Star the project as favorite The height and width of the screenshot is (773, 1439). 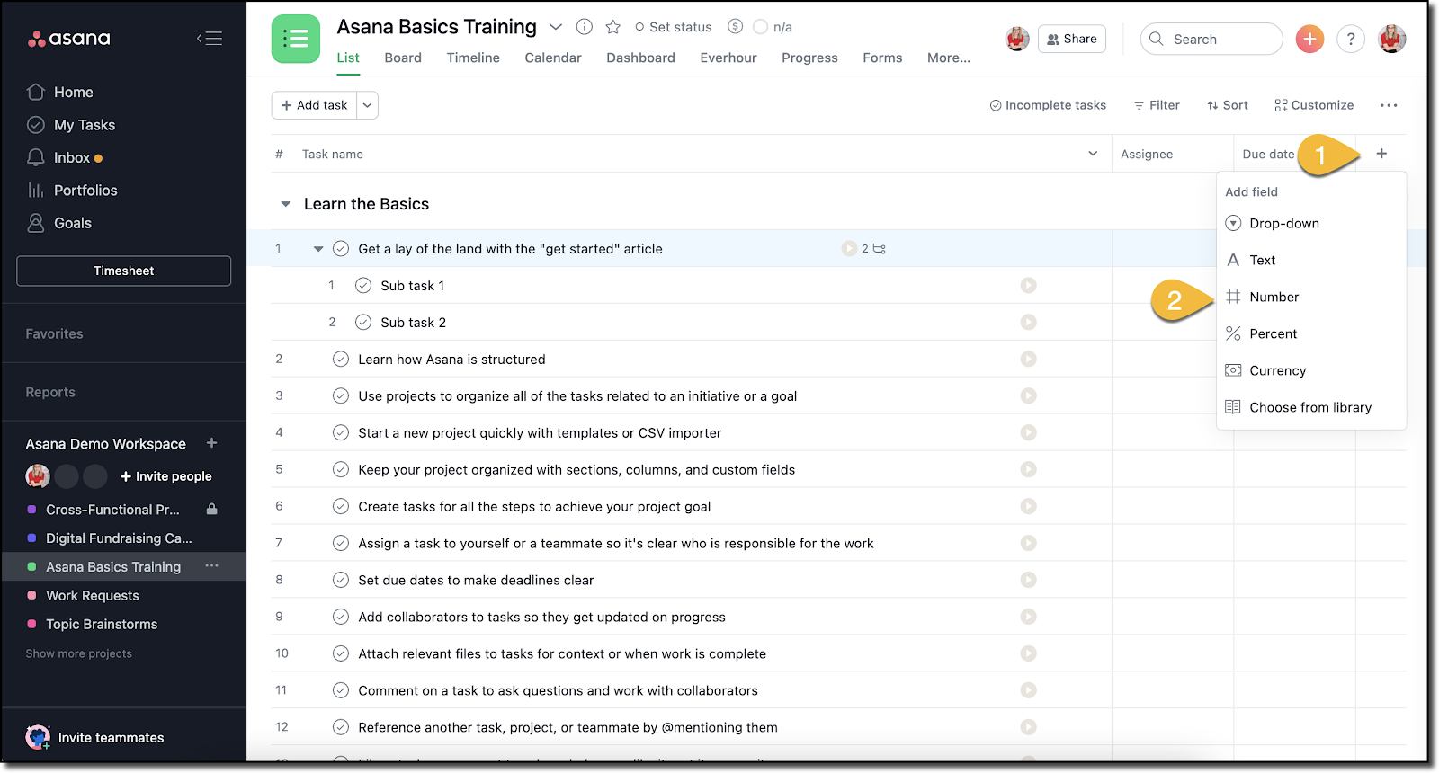click(x=613, y=27)
